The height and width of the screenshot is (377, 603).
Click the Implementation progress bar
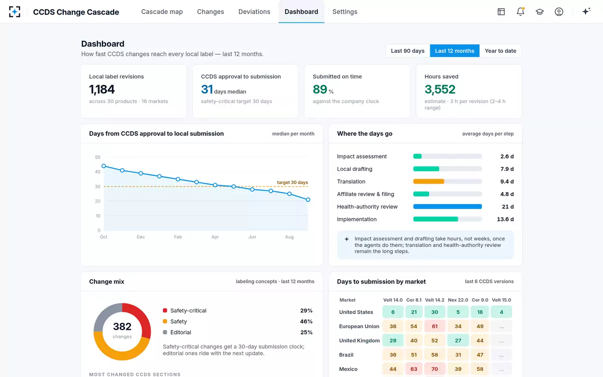[x=448, y=219]
